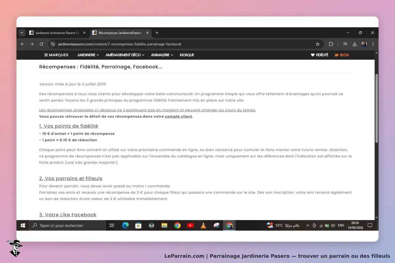Reload the current page

41,44
